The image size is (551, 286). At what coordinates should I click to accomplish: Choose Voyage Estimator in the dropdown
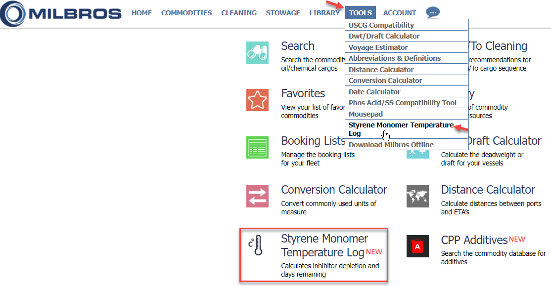point(378,47)
